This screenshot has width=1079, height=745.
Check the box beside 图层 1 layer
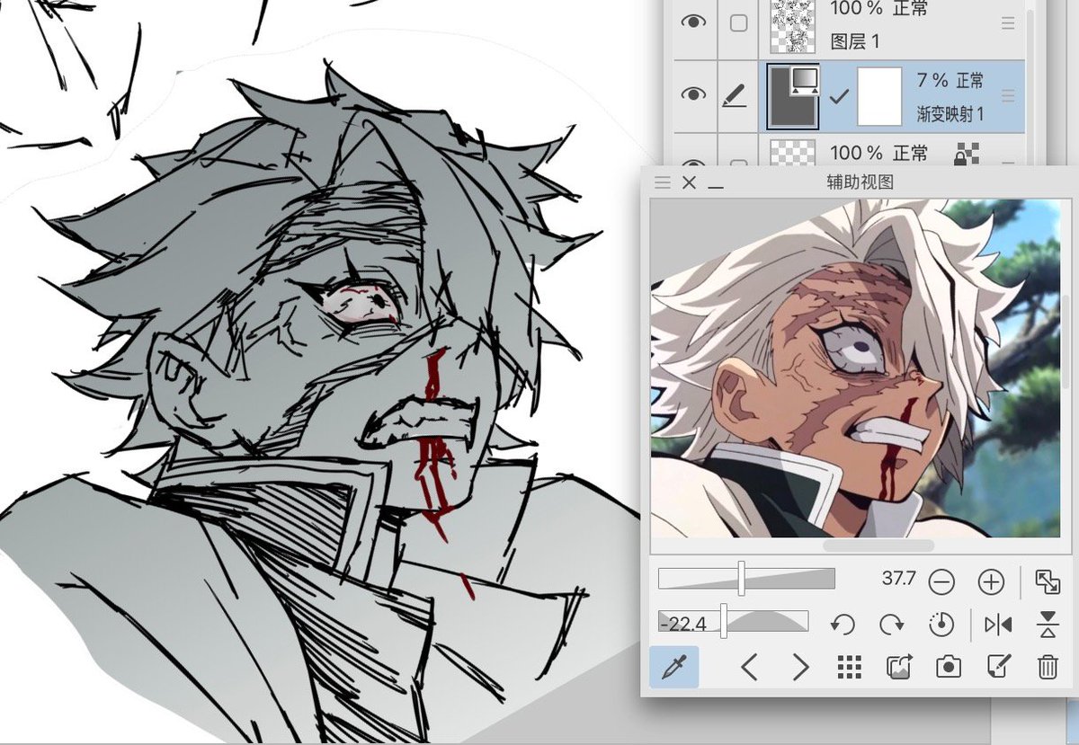(738, 23)
